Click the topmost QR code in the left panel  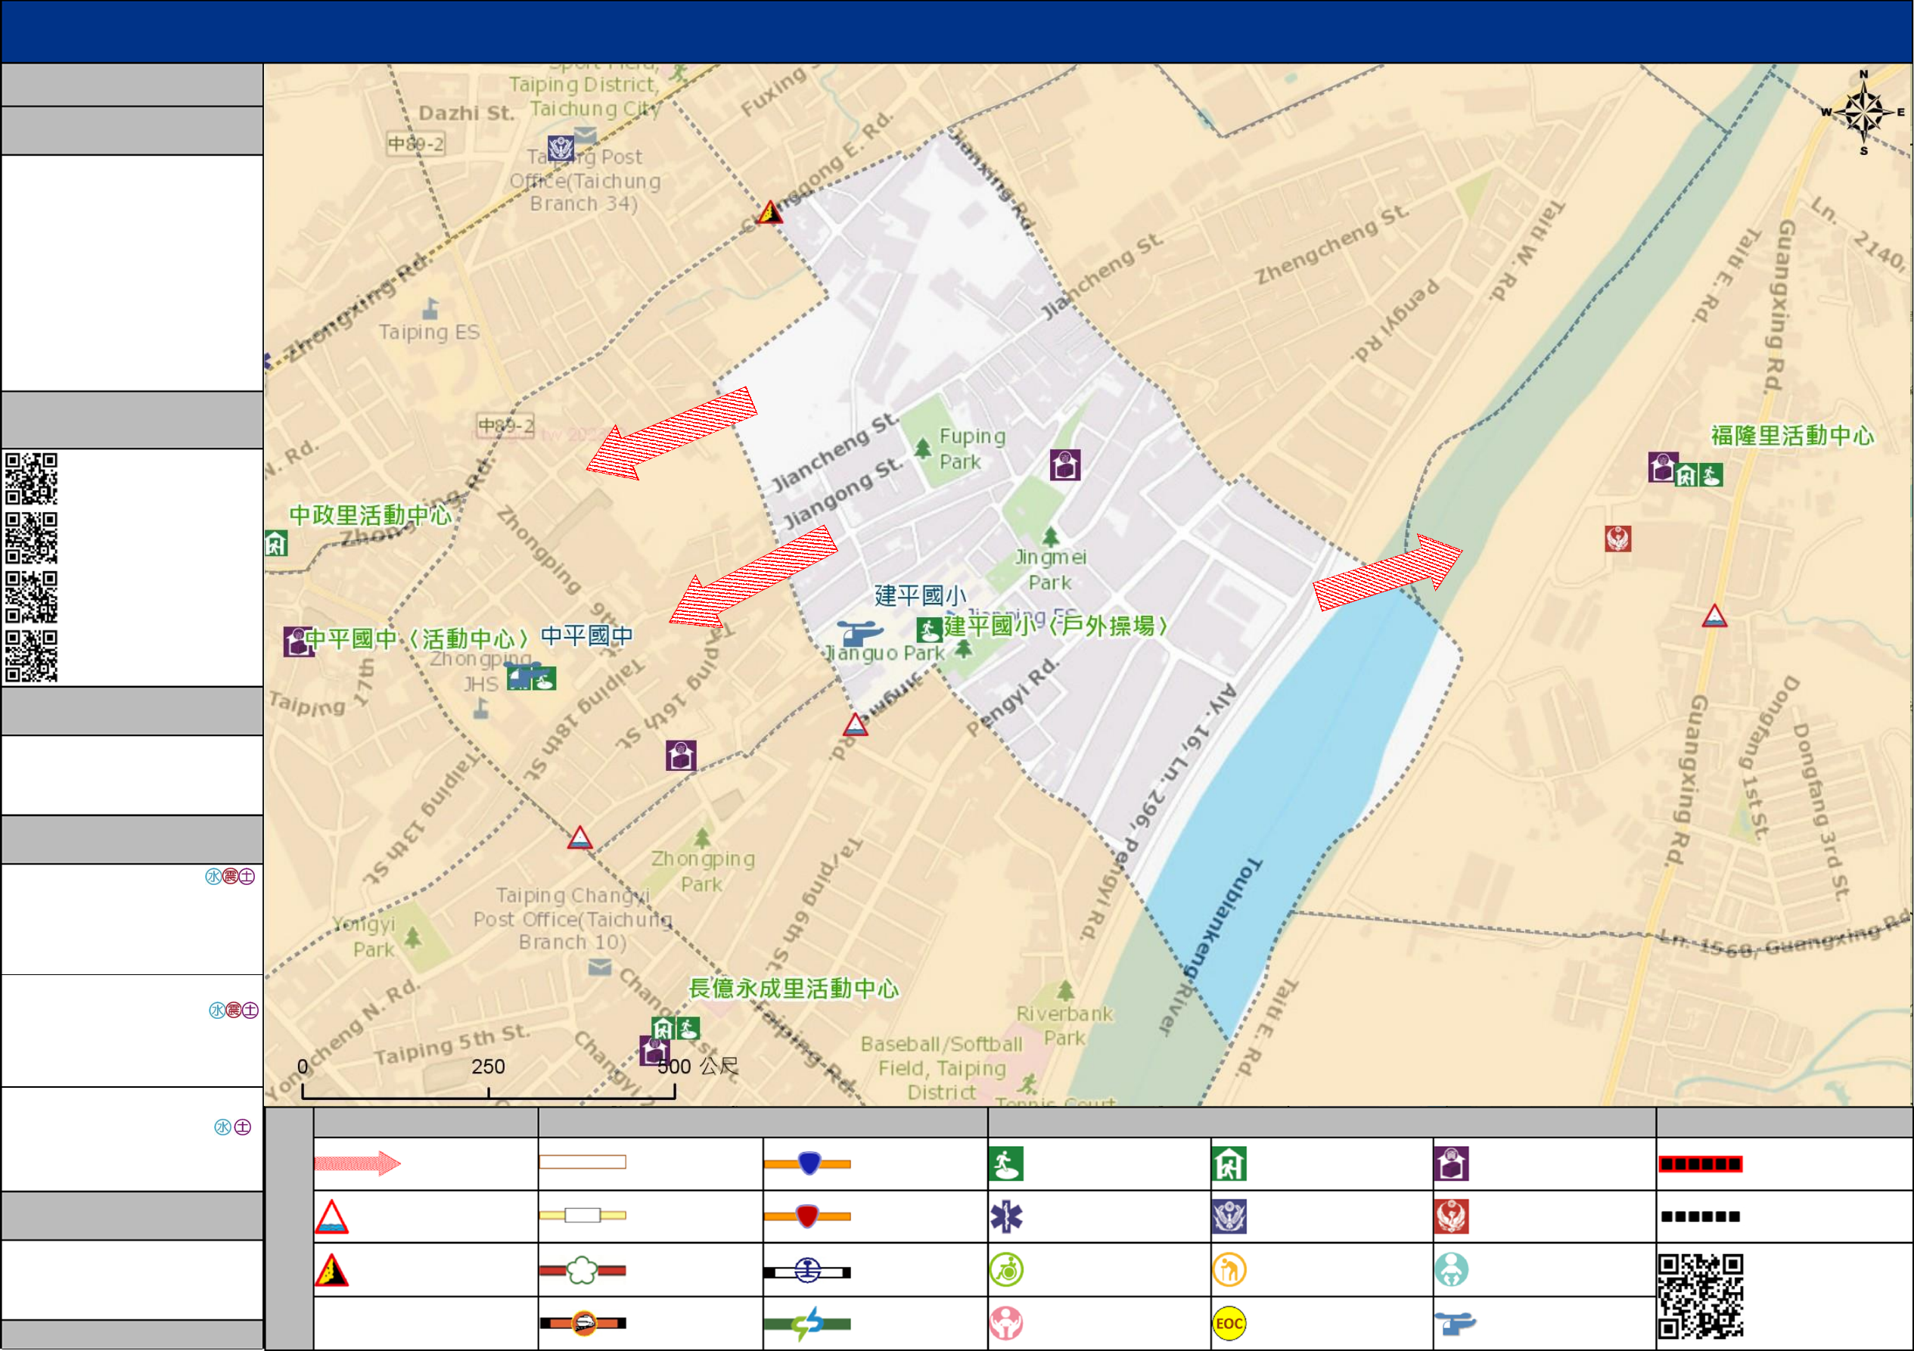[32, 478]
